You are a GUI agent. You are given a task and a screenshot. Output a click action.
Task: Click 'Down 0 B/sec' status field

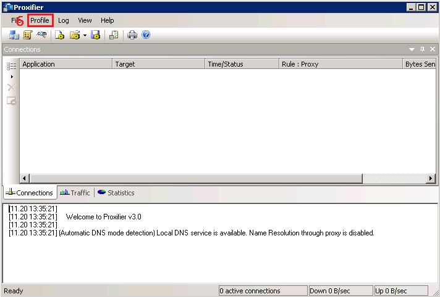(x=341, y=291)
